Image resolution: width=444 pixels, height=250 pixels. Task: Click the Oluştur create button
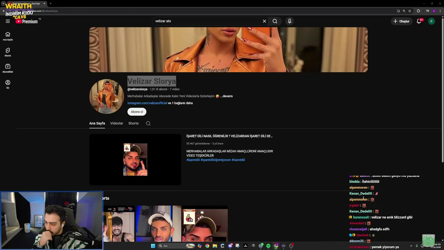click(401, 21)
